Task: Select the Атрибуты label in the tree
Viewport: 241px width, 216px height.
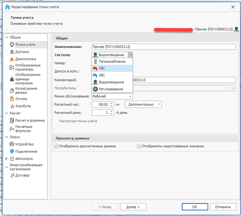Action: click(23, 106)
